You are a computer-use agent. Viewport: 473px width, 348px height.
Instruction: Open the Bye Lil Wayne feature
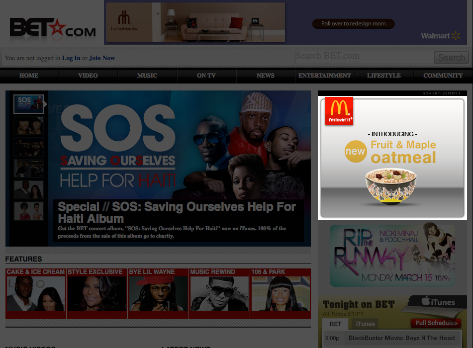click(158, 293)
